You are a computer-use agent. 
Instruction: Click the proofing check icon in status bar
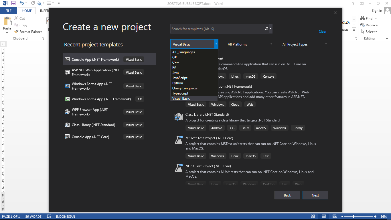click(49, 217)
